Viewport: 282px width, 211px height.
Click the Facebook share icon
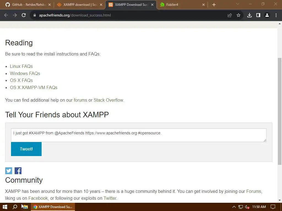click(18, 171)
